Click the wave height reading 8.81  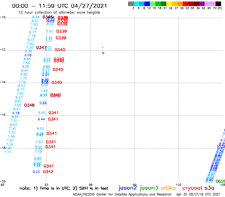pyautogui.click(x=18, y=101)
